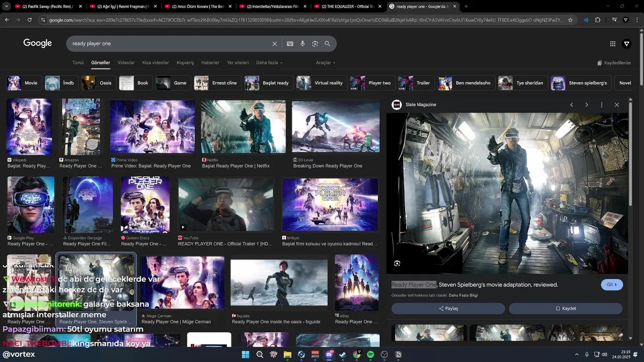644x362 pixels.
Task: Open Discord from taskbar
Action: 329,354
